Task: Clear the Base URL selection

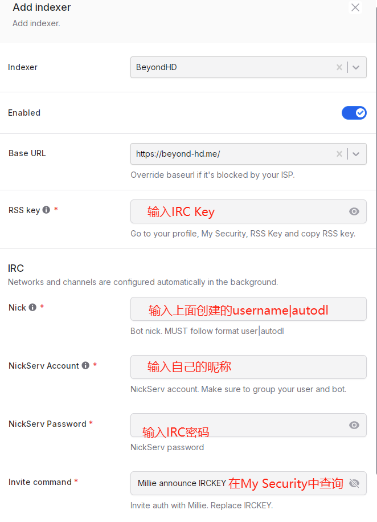Action: click(339, 154)
